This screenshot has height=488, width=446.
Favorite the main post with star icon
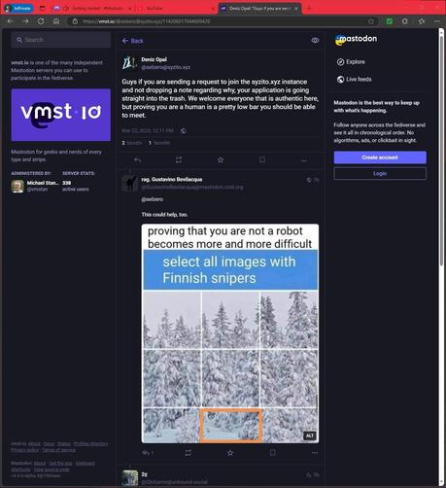coord(221,160)
